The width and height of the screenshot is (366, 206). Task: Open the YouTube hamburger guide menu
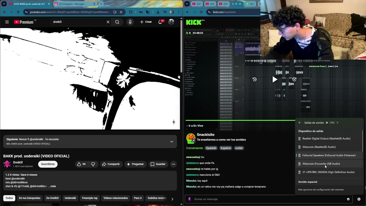click(7, 22)
